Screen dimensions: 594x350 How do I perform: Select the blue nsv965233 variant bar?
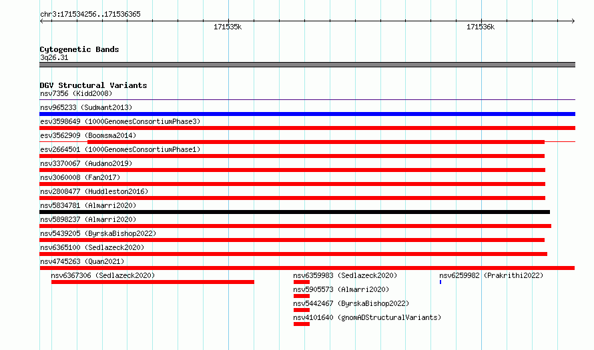click(x=307, y=114)
